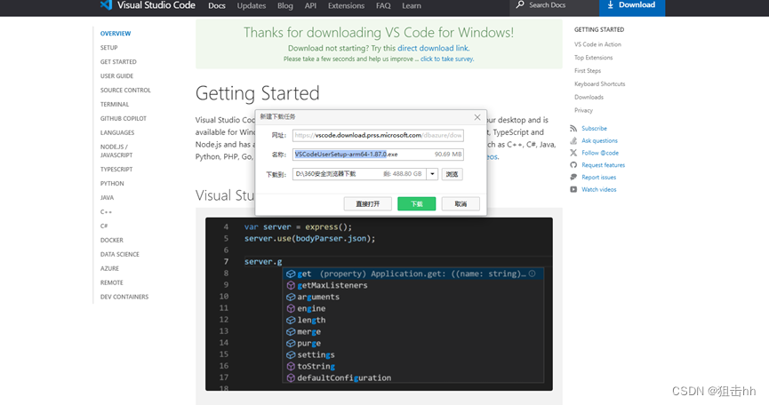Click the Subscribe RSS icon

[573, 128]
